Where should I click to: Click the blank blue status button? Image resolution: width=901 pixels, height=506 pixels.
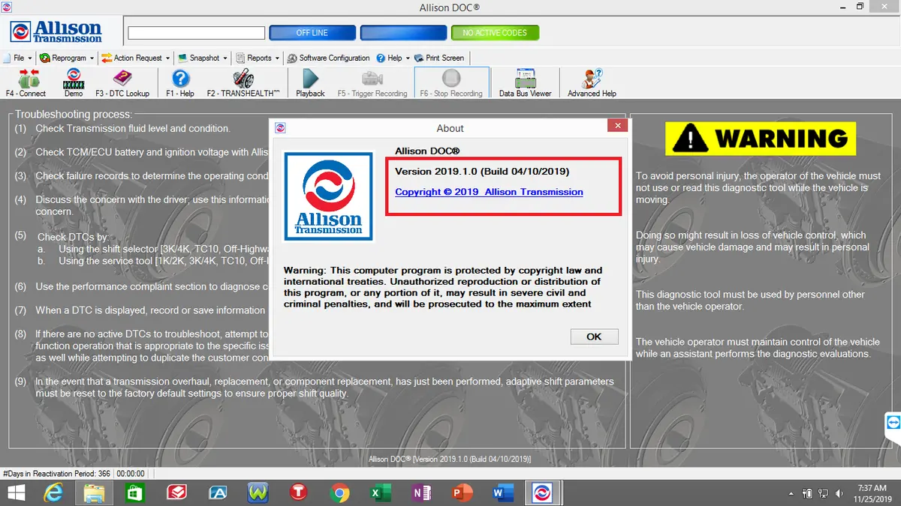point(403,33)
